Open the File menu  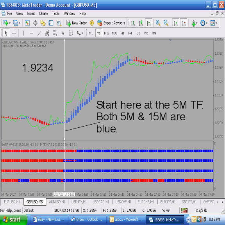(x=9, y=14)
